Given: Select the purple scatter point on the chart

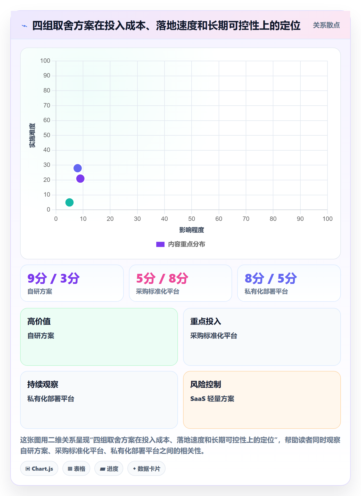Looking at the screenshot, I should pyautogui.click(x=80, y=179).
